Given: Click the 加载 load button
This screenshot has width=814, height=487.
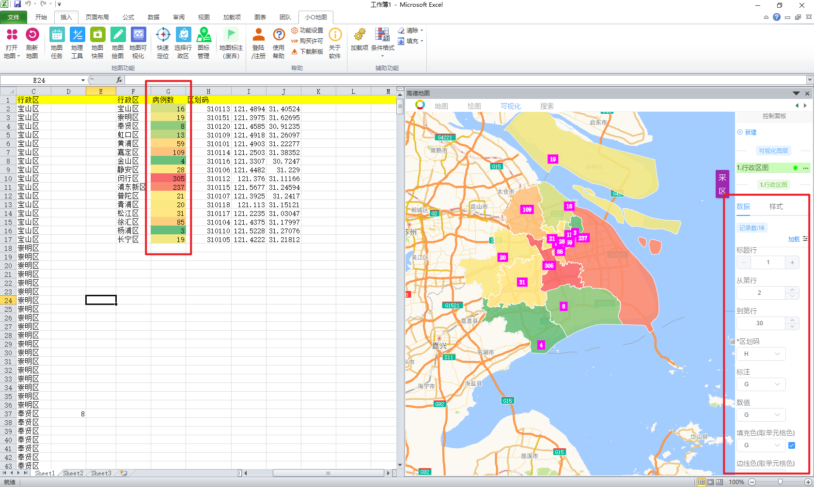Looking at the screenshot, I should [793, 239].
